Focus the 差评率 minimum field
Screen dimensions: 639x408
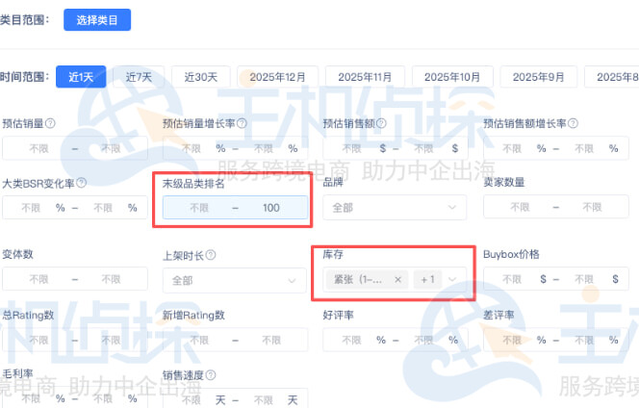[x=512, y=340]
